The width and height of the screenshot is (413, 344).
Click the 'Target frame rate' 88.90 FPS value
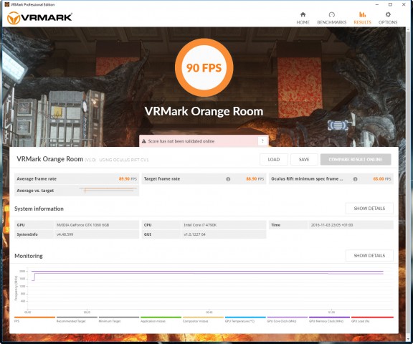point(255,179)
